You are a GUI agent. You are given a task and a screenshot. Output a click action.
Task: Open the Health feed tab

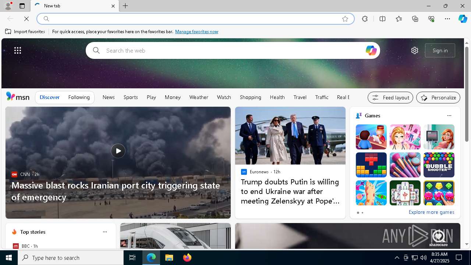pyautogui.click(x=277, y=97)
